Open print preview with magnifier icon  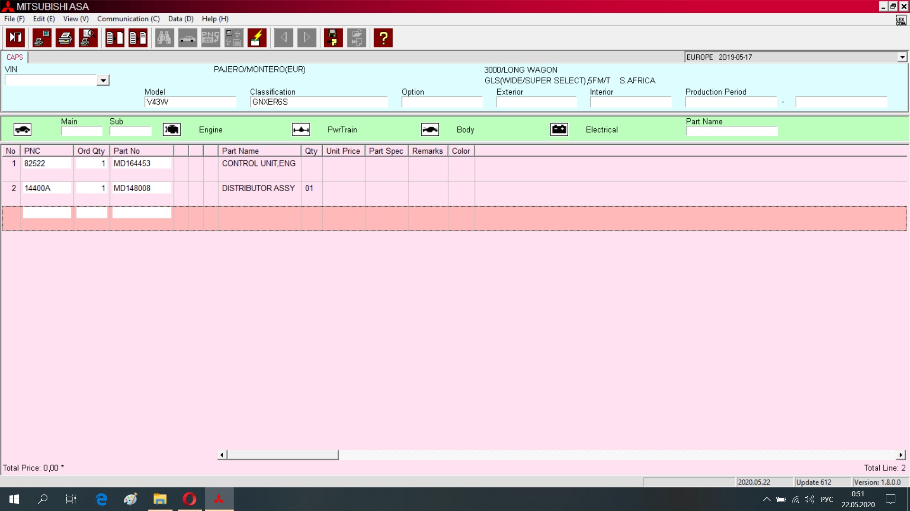88,38
